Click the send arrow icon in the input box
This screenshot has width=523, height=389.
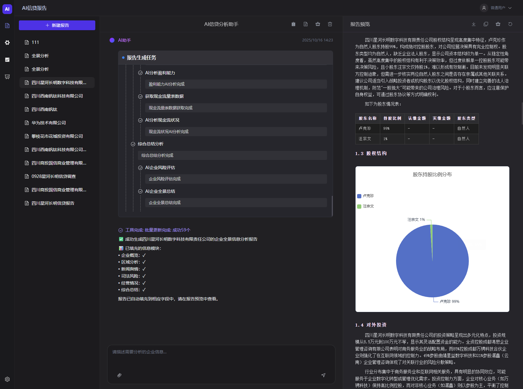(x=323, y=375)
